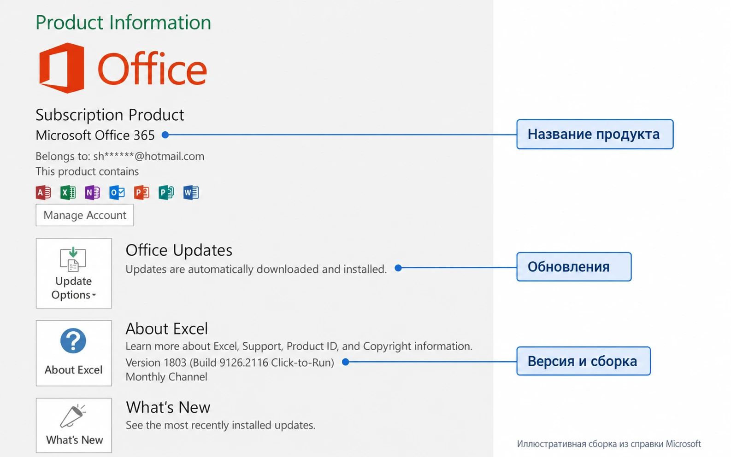
Task: Click the red Office logo
Action: click(x=123, y=68)
